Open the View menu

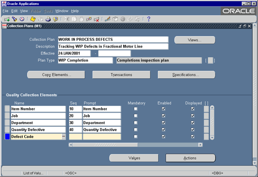point(24,10)
